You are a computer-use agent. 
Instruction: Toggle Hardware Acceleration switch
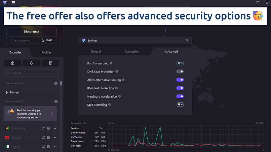[180, 96]
